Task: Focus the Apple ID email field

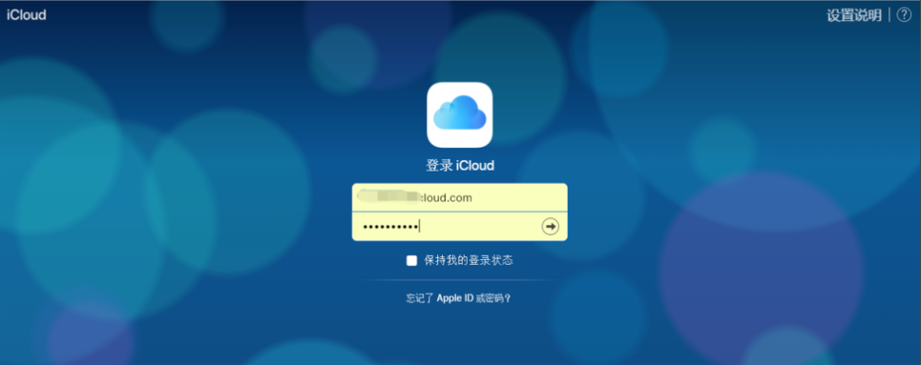Action: coord(459,198)
